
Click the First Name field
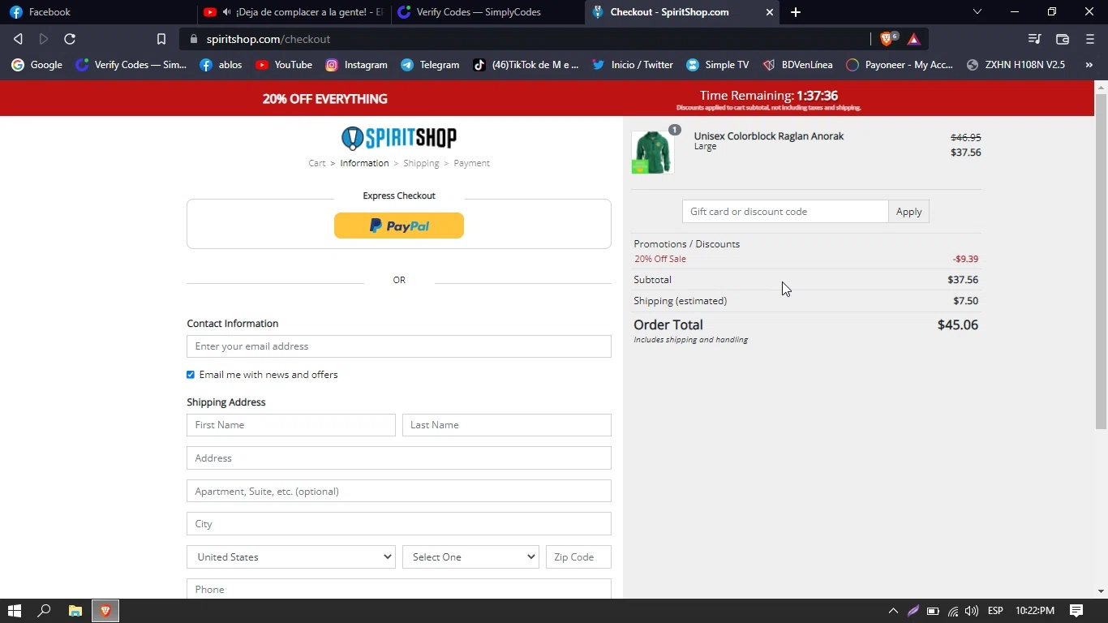tap(291, 425)
